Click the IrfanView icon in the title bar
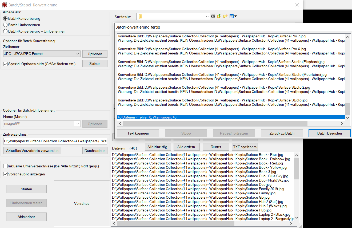Viewport: 352px width, 228px height. coord(4,5)
